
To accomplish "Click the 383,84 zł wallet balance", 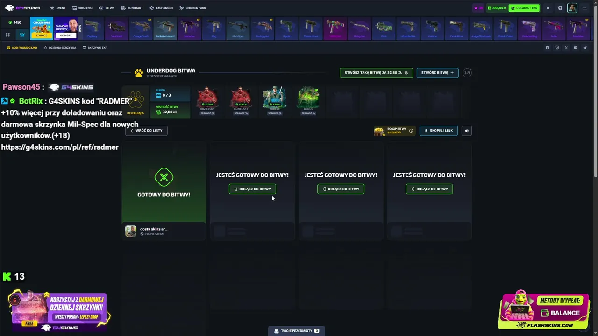I will point(497,8).
